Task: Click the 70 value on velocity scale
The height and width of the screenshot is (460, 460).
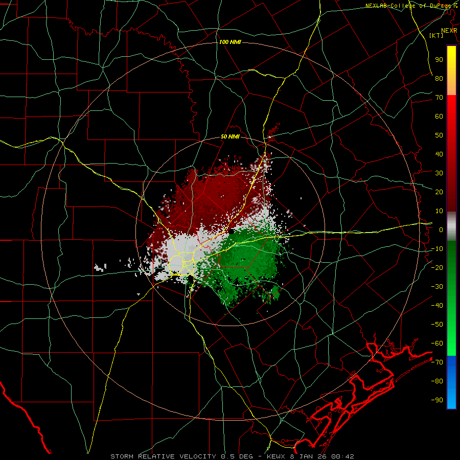Action: pyautogui.click(x=439, y=98)
